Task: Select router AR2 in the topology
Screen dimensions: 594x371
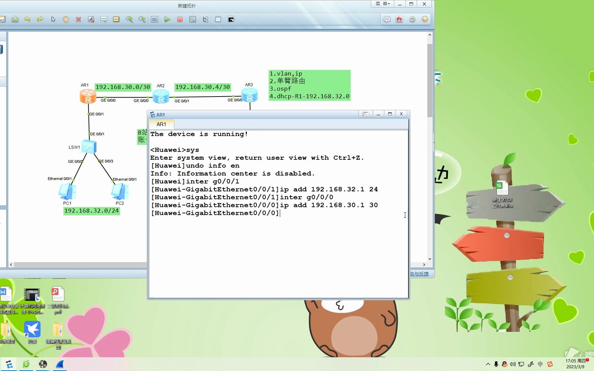Action: click(161, 96)
